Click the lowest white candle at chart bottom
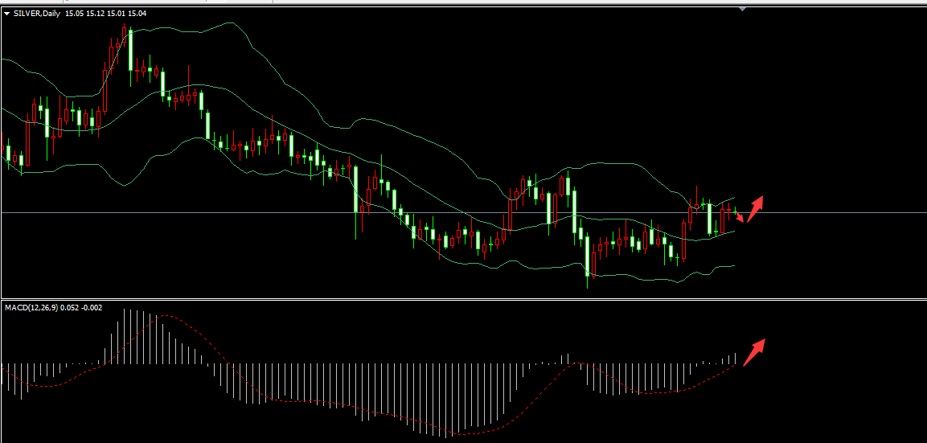Screen dimensions: 927x443 (x=588, y=259)
